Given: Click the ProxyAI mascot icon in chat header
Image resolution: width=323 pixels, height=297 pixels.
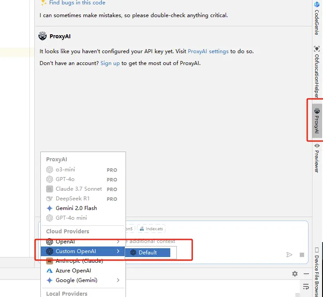Looking at the screenshot, I should [x=43, y=36].
